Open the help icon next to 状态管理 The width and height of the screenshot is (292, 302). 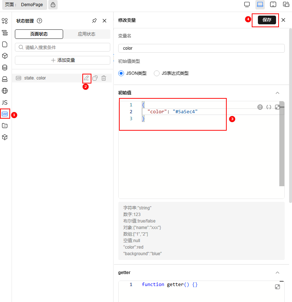40,21
